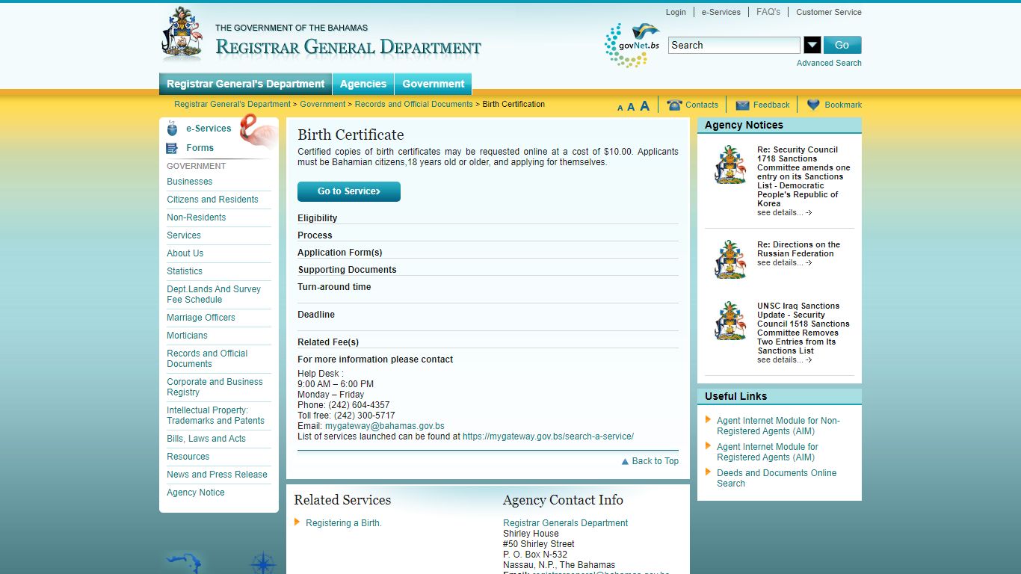Select the smallest text size A
Screen dimensions: 1021x574
pos(620,108)
